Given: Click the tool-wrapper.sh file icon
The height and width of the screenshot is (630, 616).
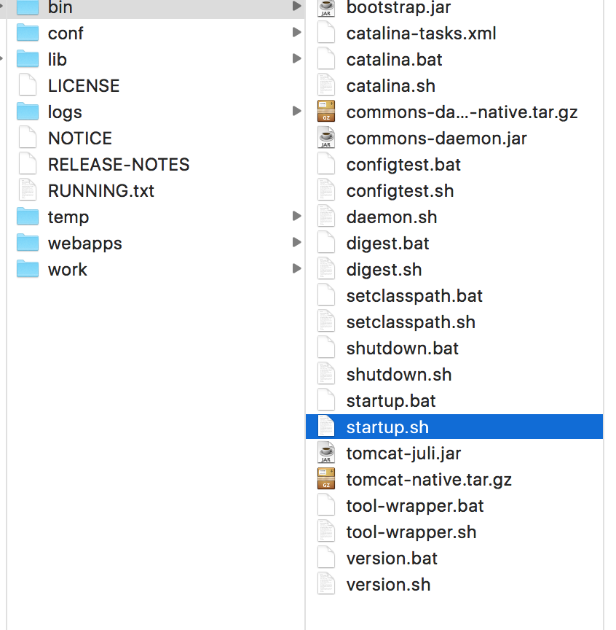Looking at the screenshot, I should click(x=326, y=532).
